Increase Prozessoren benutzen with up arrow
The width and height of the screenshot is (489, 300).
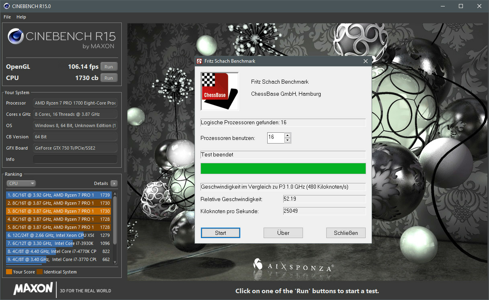(x=287, y=136)
